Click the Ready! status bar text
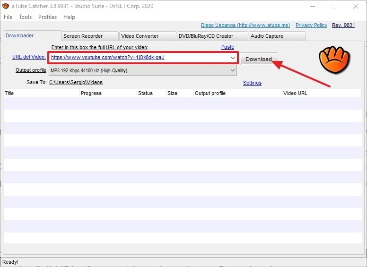This screenshot has width=367, height=267. coord(10,262)
